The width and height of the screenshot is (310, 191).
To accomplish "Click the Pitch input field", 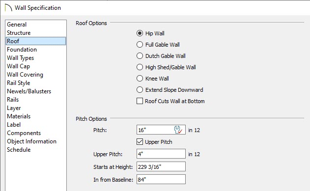I will [x=161, y=130].
